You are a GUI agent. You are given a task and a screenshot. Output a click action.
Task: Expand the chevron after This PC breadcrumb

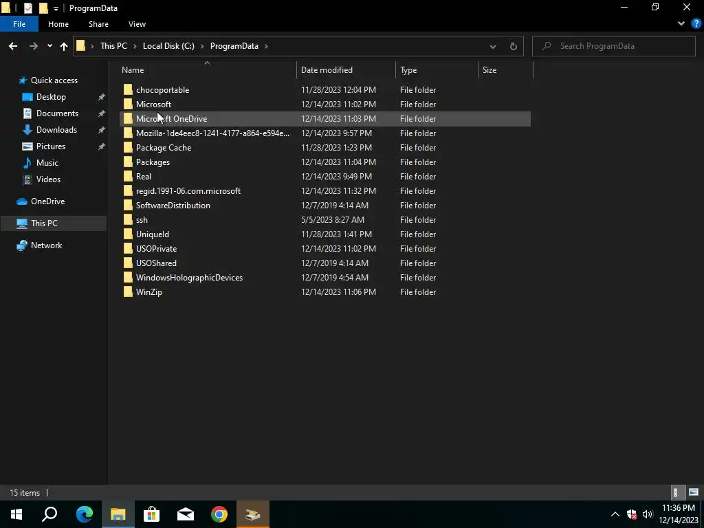coord(135,46)
